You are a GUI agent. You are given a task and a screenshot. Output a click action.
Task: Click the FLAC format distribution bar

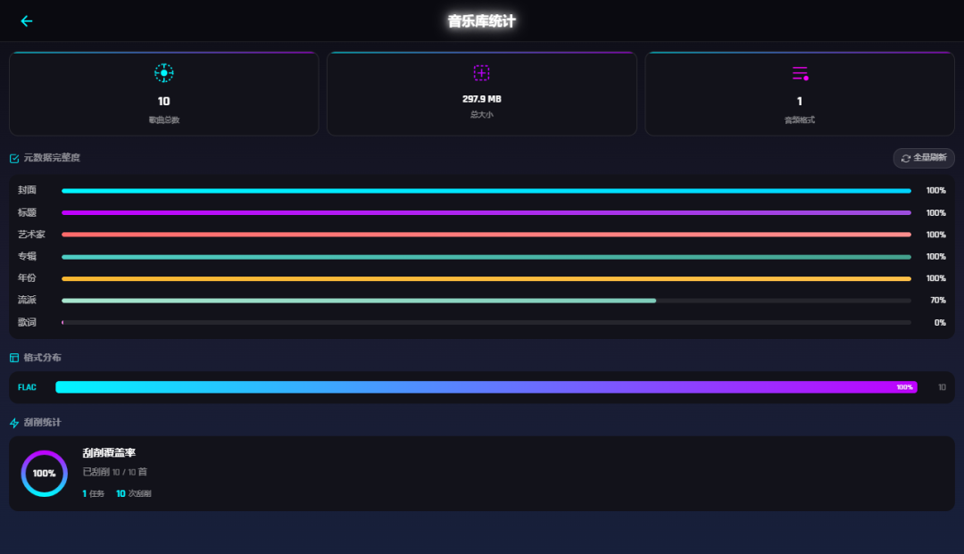(486, 387)
